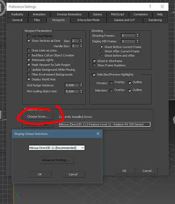Image resolution: width=175 pixels, height=204 pixels.
Task: Switch to the MAXScript tab
Action: click(117, 14)
